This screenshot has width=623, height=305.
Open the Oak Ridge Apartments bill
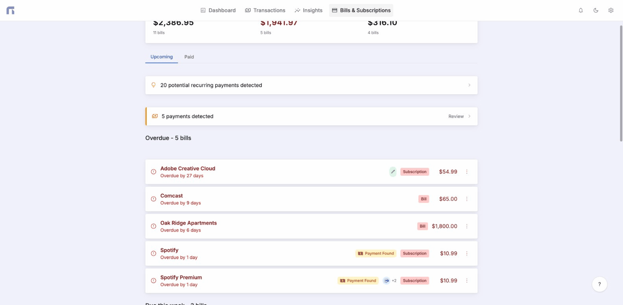pyautogui.click(x=311, y=226)
